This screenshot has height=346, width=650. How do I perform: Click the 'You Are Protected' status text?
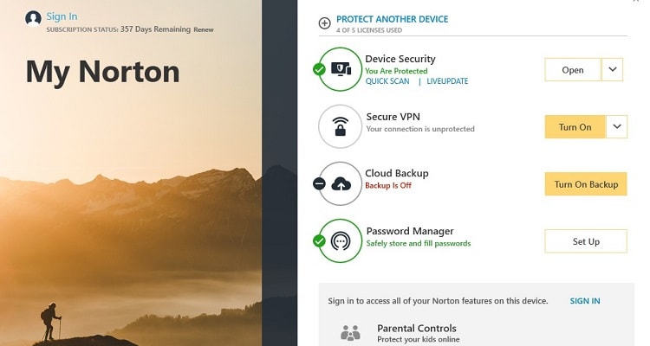tap(396, 71)
